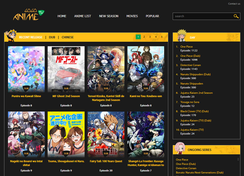
Task: Open Black Clover (TV) (Dub) entry
Action: pos(195,111)
